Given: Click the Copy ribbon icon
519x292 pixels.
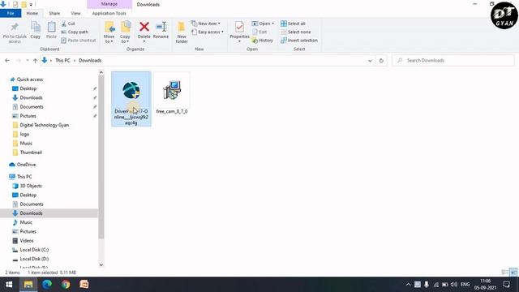Looking at the screenshot, I should coord(36,27).
